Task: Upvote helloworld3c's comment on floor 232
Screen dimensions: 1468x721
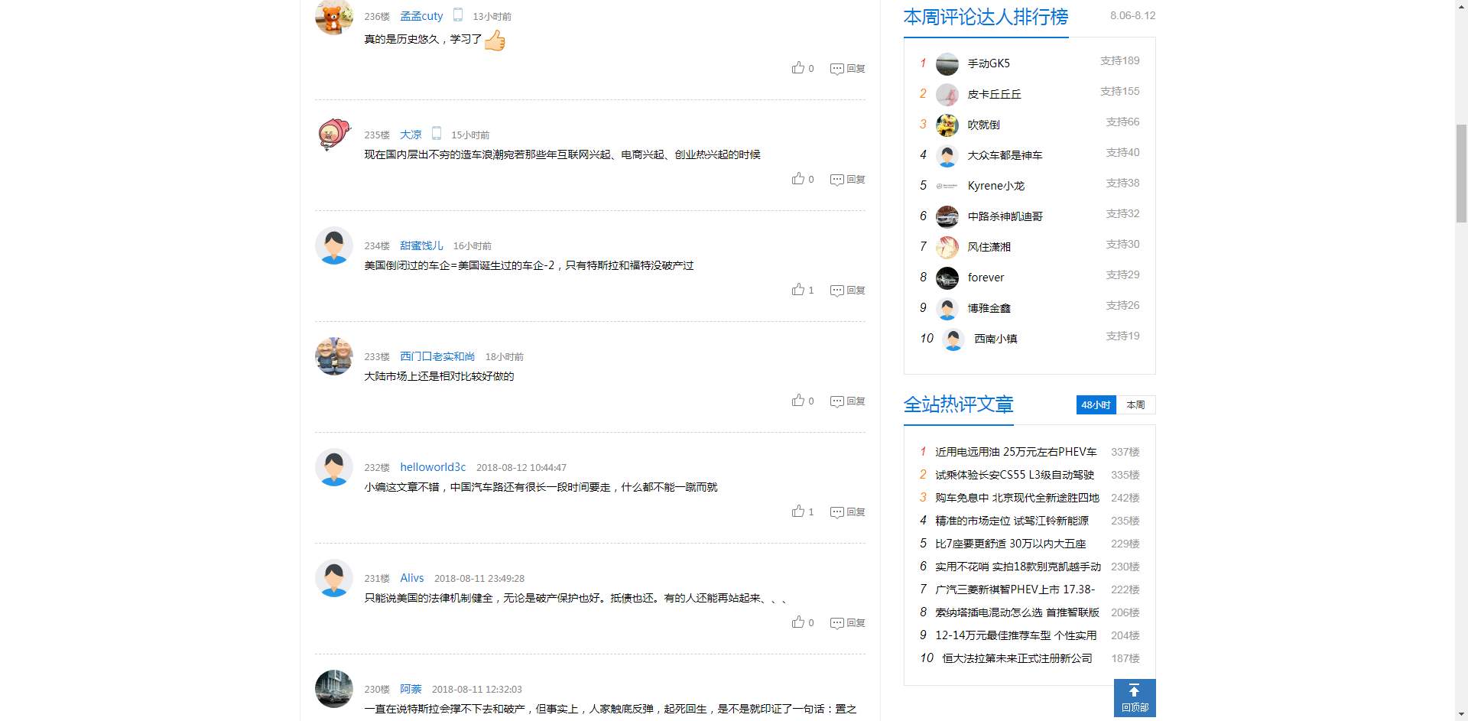Action: [798, 512]
